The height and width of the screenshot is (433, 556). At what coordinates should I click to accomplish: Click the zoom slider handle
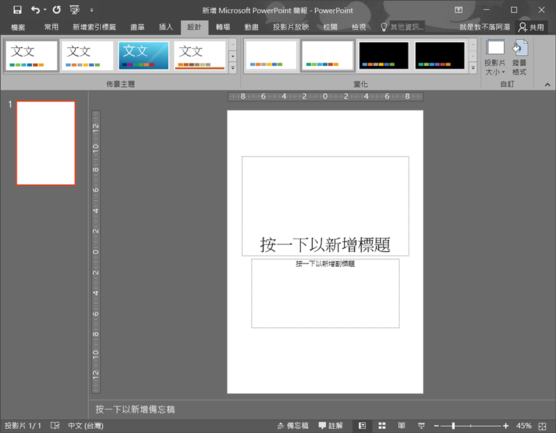coord(453,425)
